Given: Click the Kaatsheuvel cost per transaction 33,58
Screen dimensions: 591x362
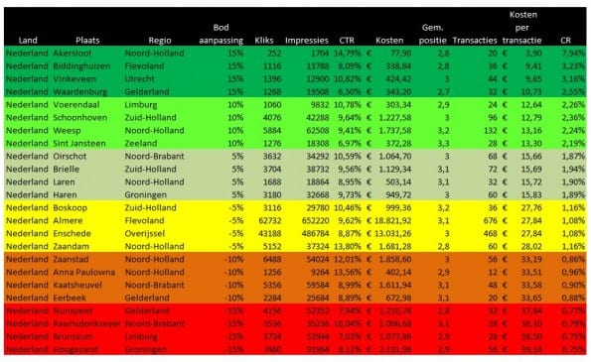Looking at the screenshot, I should [x=531, y=285].
